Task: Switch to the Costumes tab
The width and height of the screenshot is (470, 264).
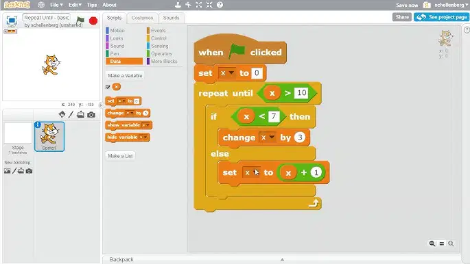Action: (x=142, y=18)
